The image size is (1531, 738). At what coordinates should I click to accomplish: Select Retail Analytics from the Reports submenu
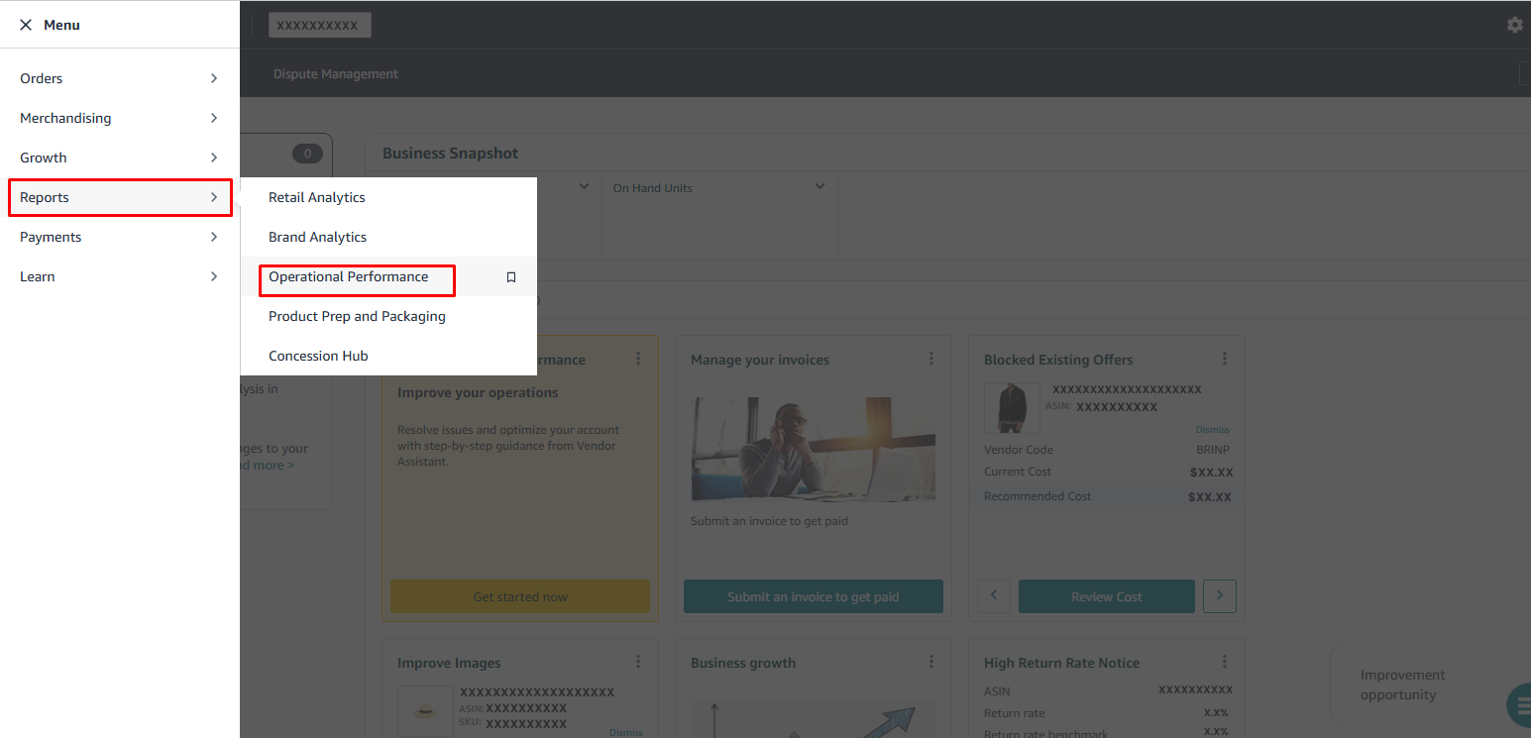coord(317,197)
